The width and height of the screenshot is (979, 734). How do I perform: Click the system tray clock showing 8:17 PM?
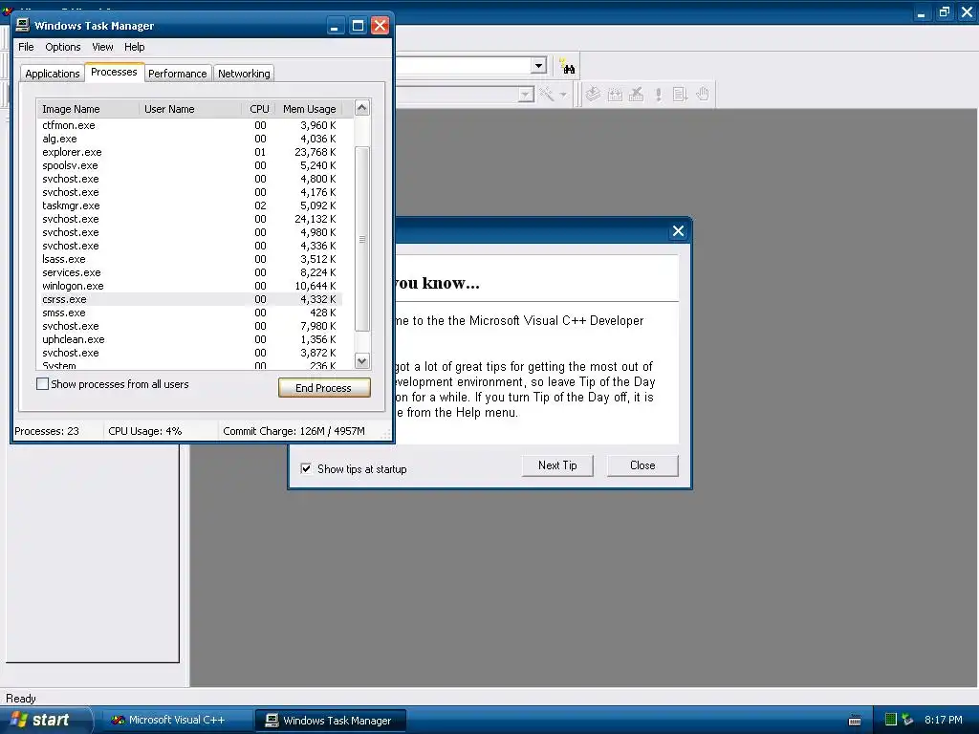coord(943,720)
